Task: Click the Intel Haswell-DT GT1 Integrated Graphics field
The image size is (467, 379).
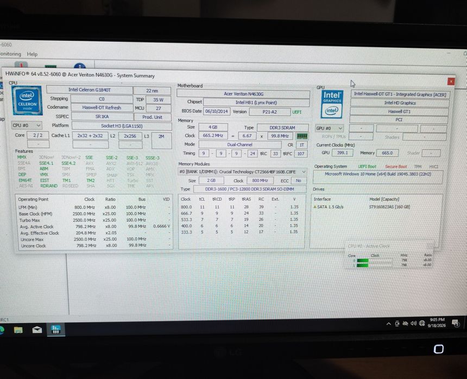Action: 400,94
